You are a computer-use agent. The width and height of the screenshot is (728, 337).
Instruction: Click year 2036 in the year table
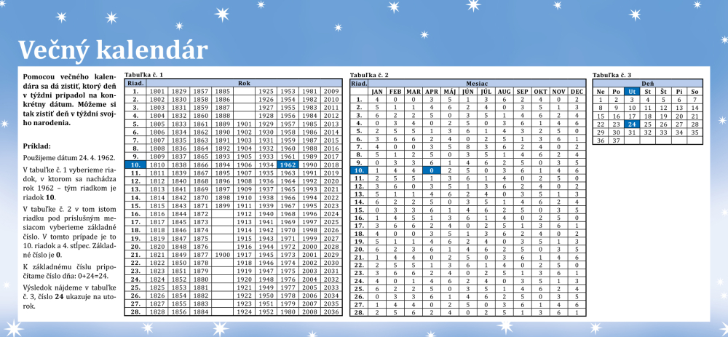[331, 312]
